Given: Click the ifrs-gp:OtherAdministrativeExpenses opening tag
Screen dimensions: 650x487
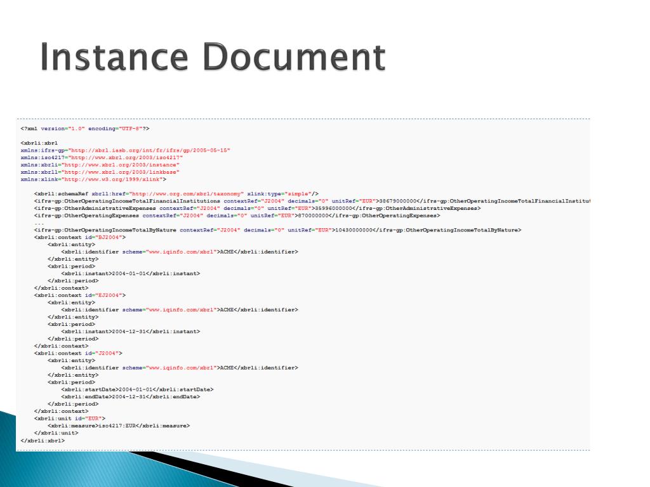Looking at the screenshot, I should [174, 208].
